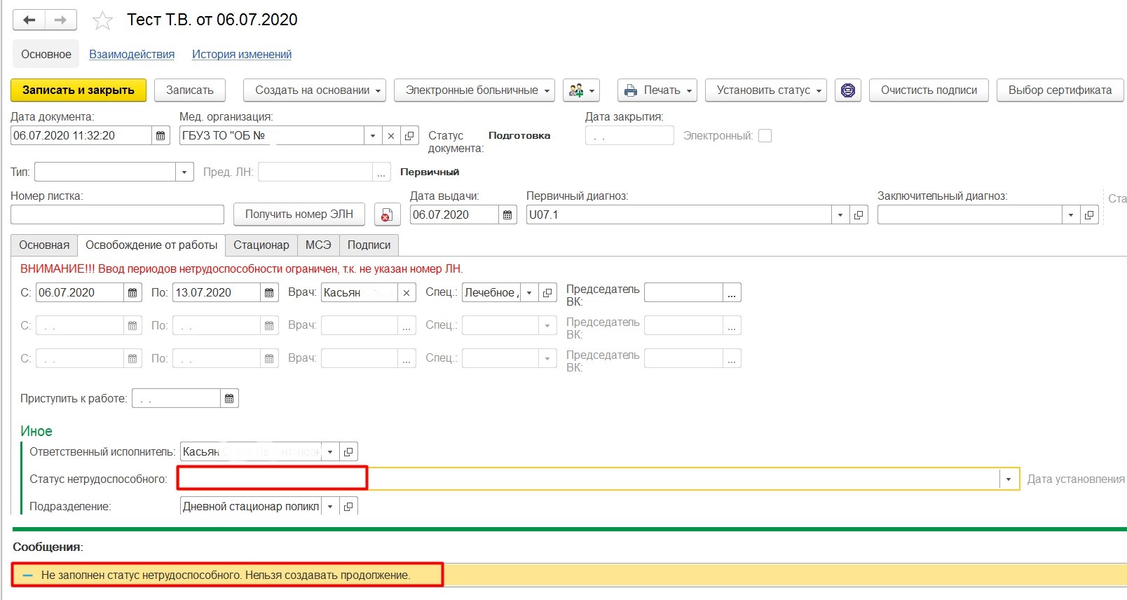Open the Электронные больничные menu
Screen dimensions: 1127x600
[x=474, y=90]
